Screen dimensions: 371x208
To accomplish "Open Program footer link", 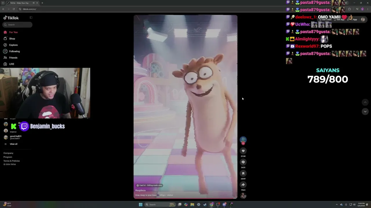I will pos(8,157).
